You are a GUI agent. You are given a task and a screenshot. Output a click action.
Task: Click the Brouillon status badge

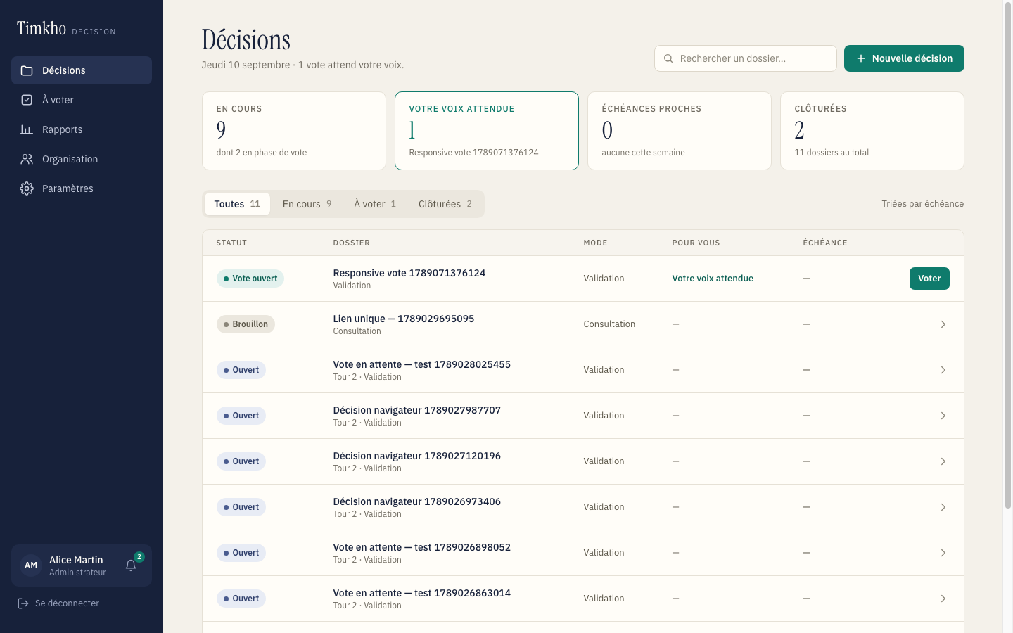246,324
